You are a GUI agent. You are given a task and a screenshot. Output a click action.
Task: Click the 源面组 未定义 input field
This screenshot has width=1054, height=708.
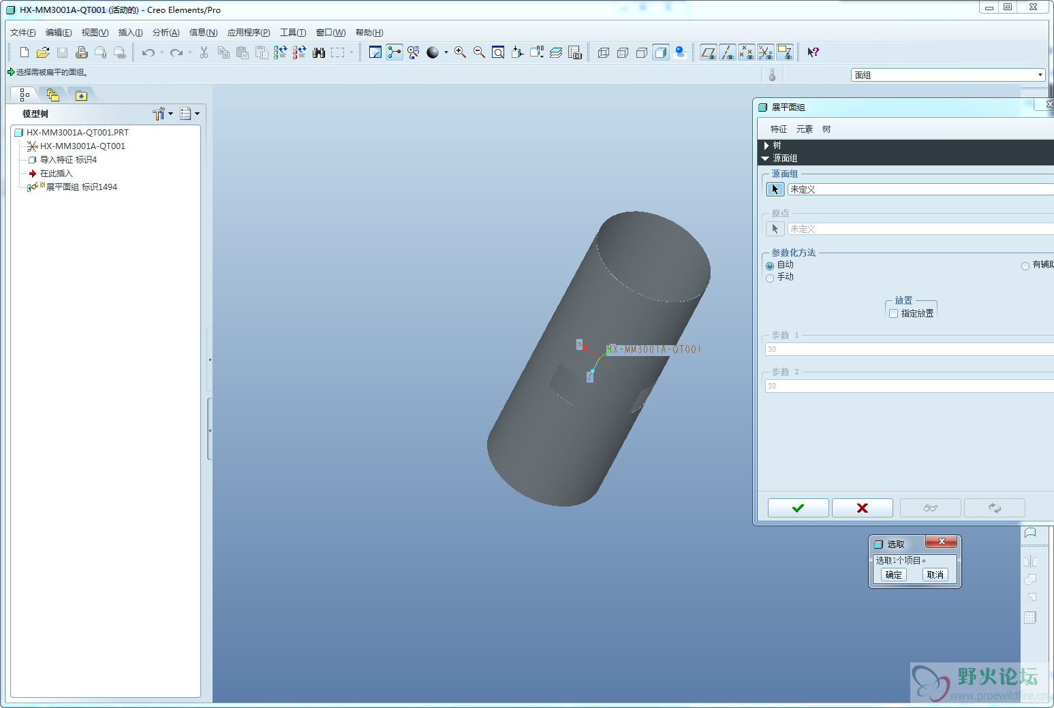tap(920, 189)
